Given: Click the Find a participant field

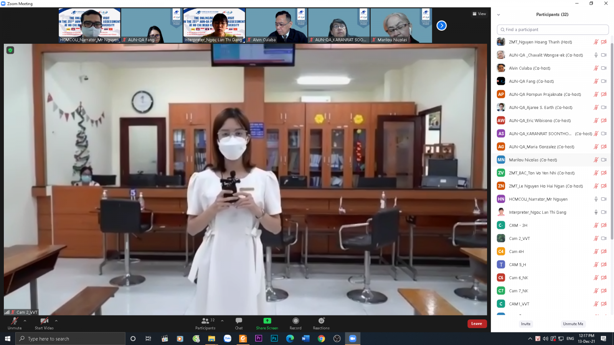Looking at the screenshot, I should pyautogui.click(x=553, y=30).
